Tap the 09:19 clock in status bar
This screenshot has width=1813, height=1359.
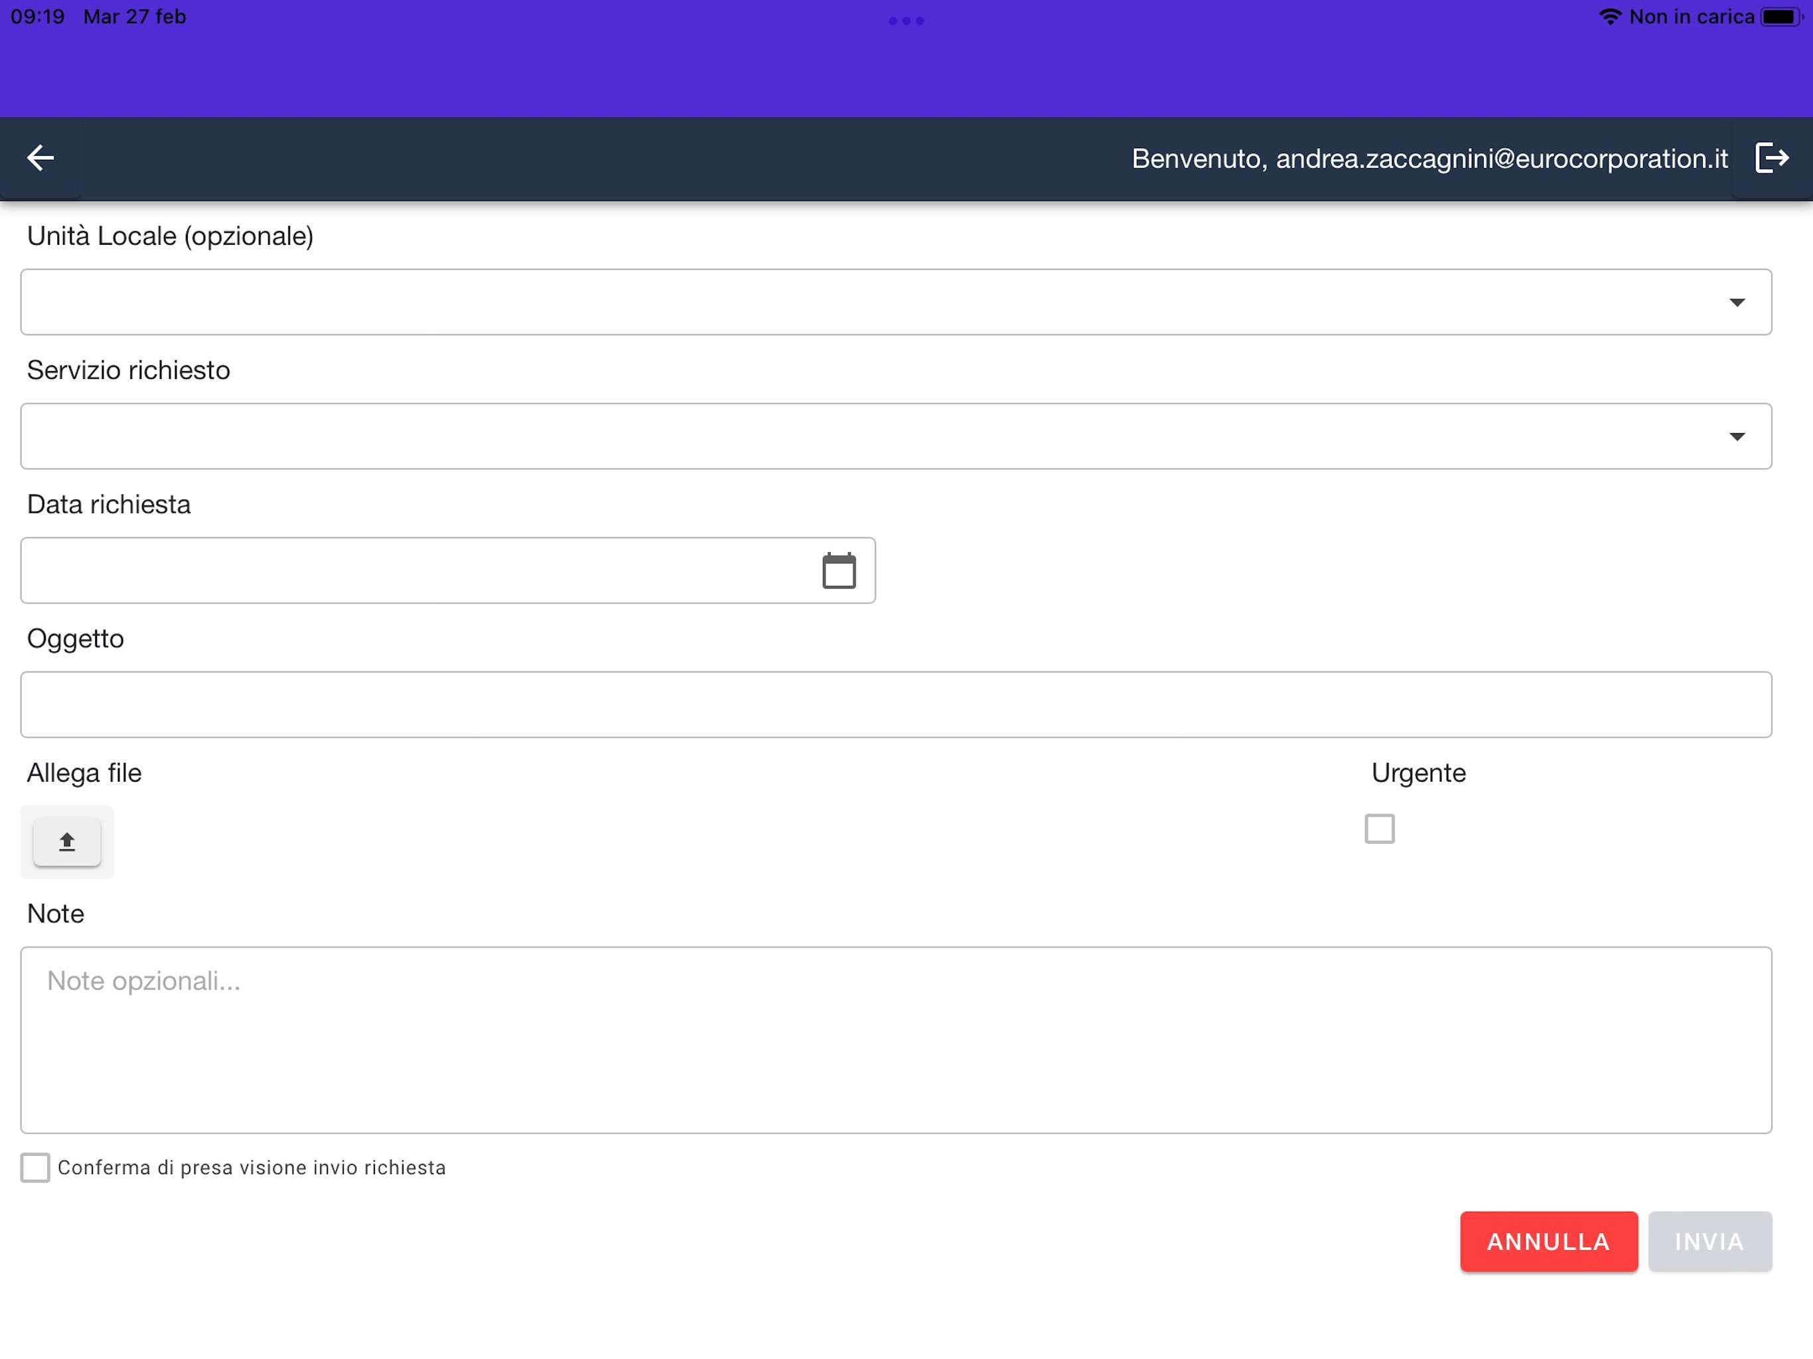pyautogui.click(x=38, y=17)
